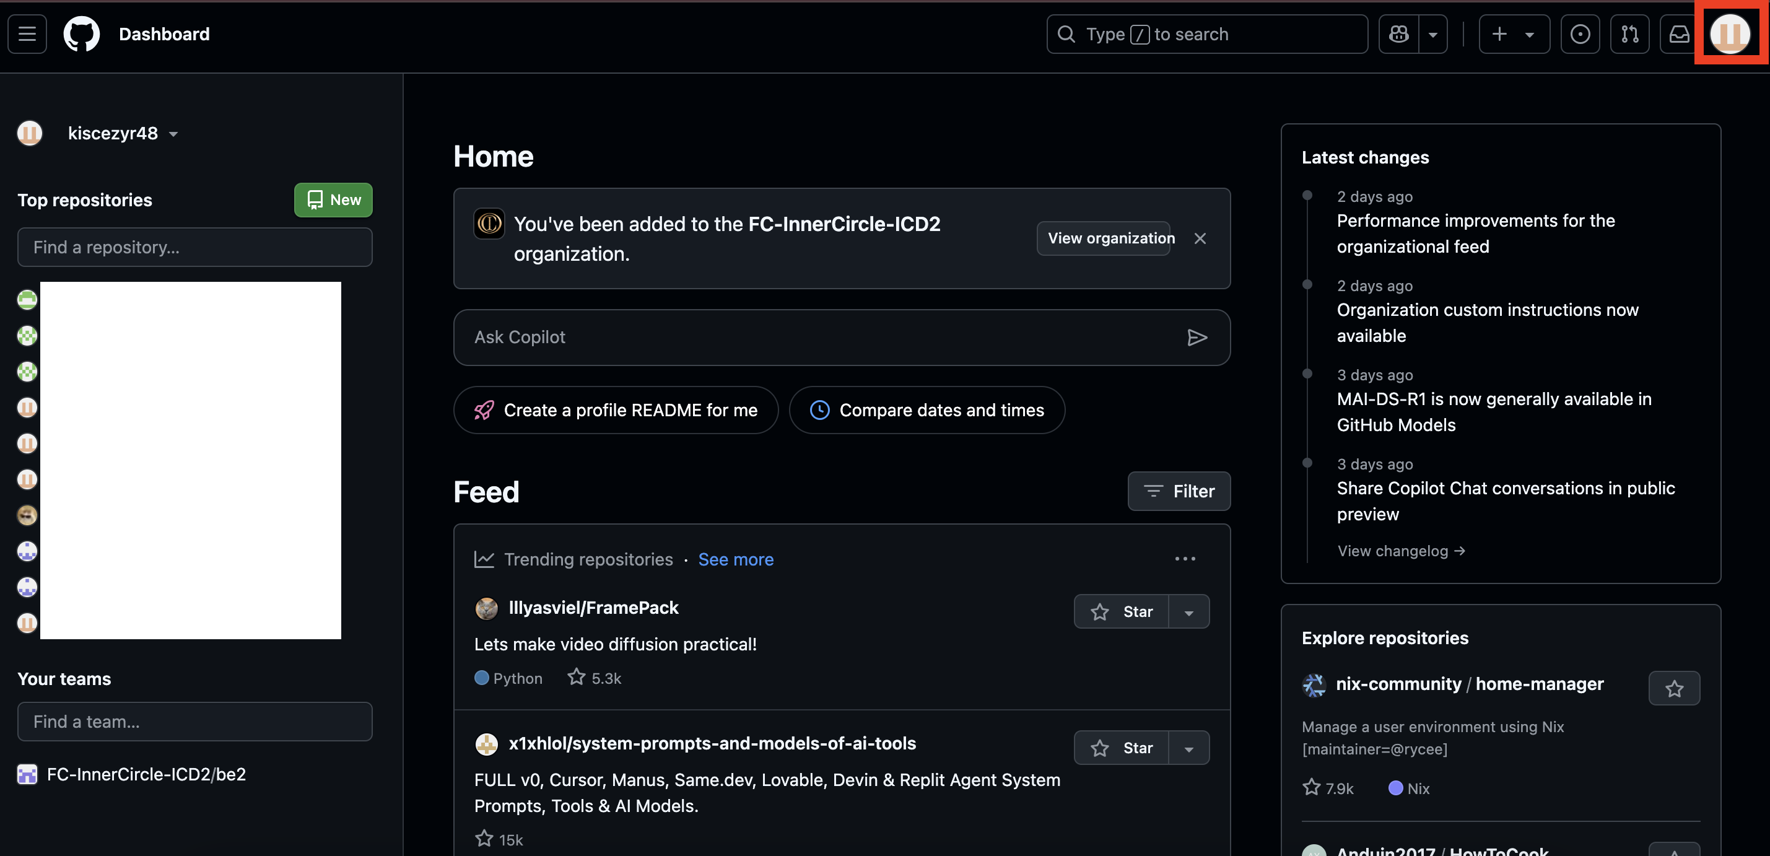Focus the Find a repository field
The height and width of the screenshot is (856, 1770).
[x=194, y=247]
